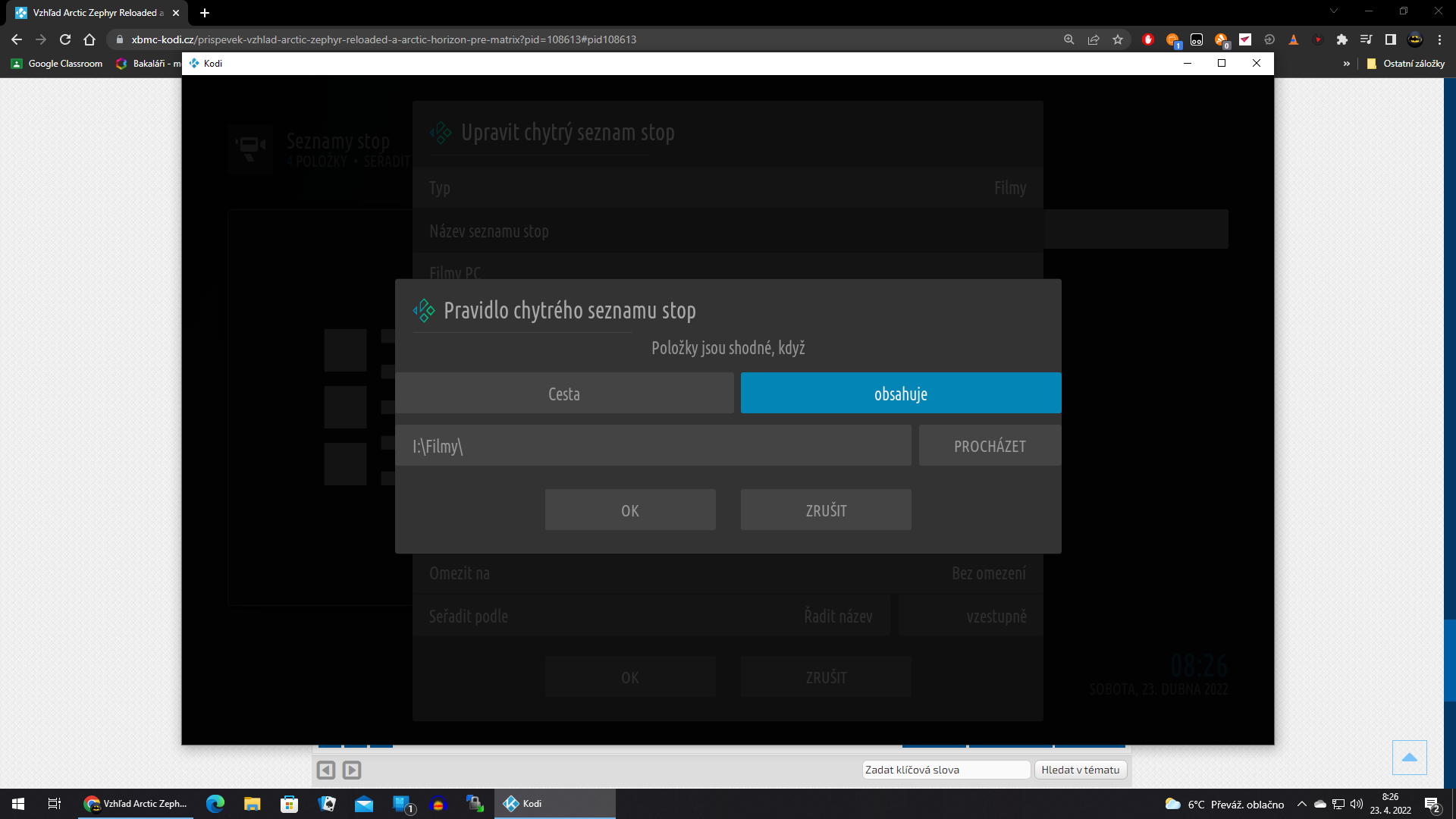The height and width of the screenshot is (819, 1456).
Task: Open Chrome extensions puzzle icon
Action: click(1342, 39)
